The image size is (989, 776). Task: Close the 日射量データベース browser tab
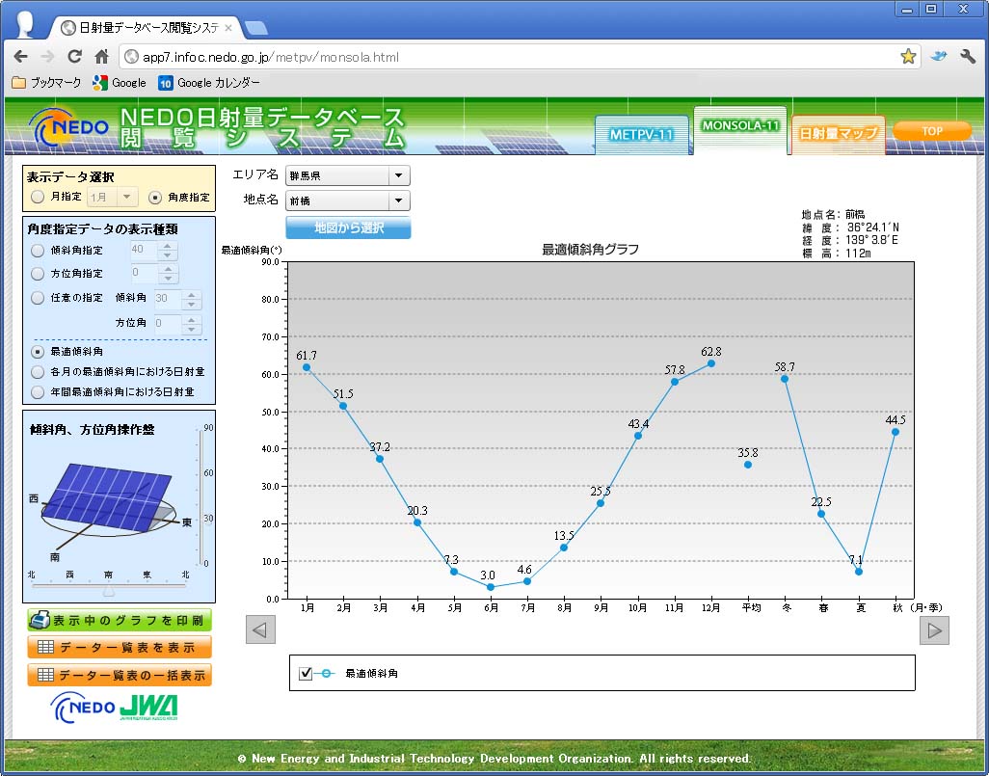[228, 28]
